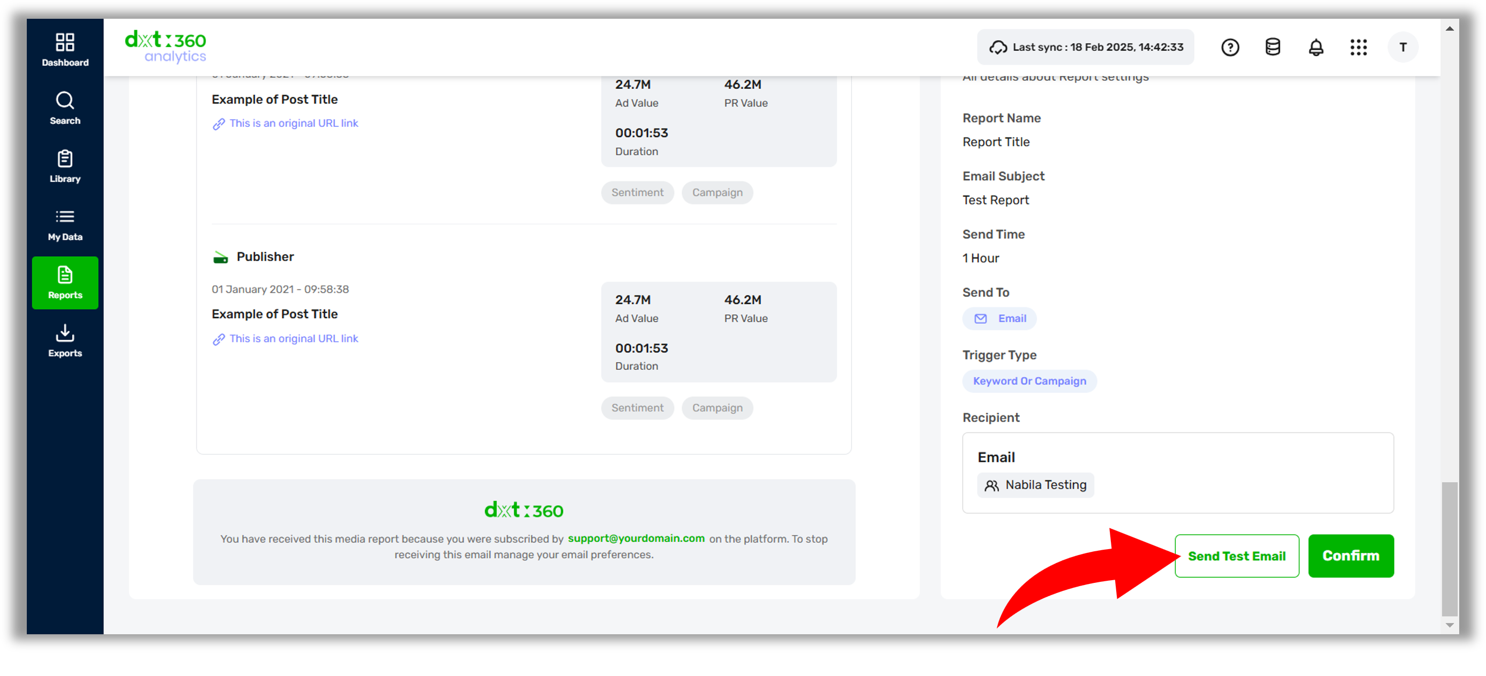Click the dxt360 analytics logo
This screenshot has width=1486, height=676.
166,47
